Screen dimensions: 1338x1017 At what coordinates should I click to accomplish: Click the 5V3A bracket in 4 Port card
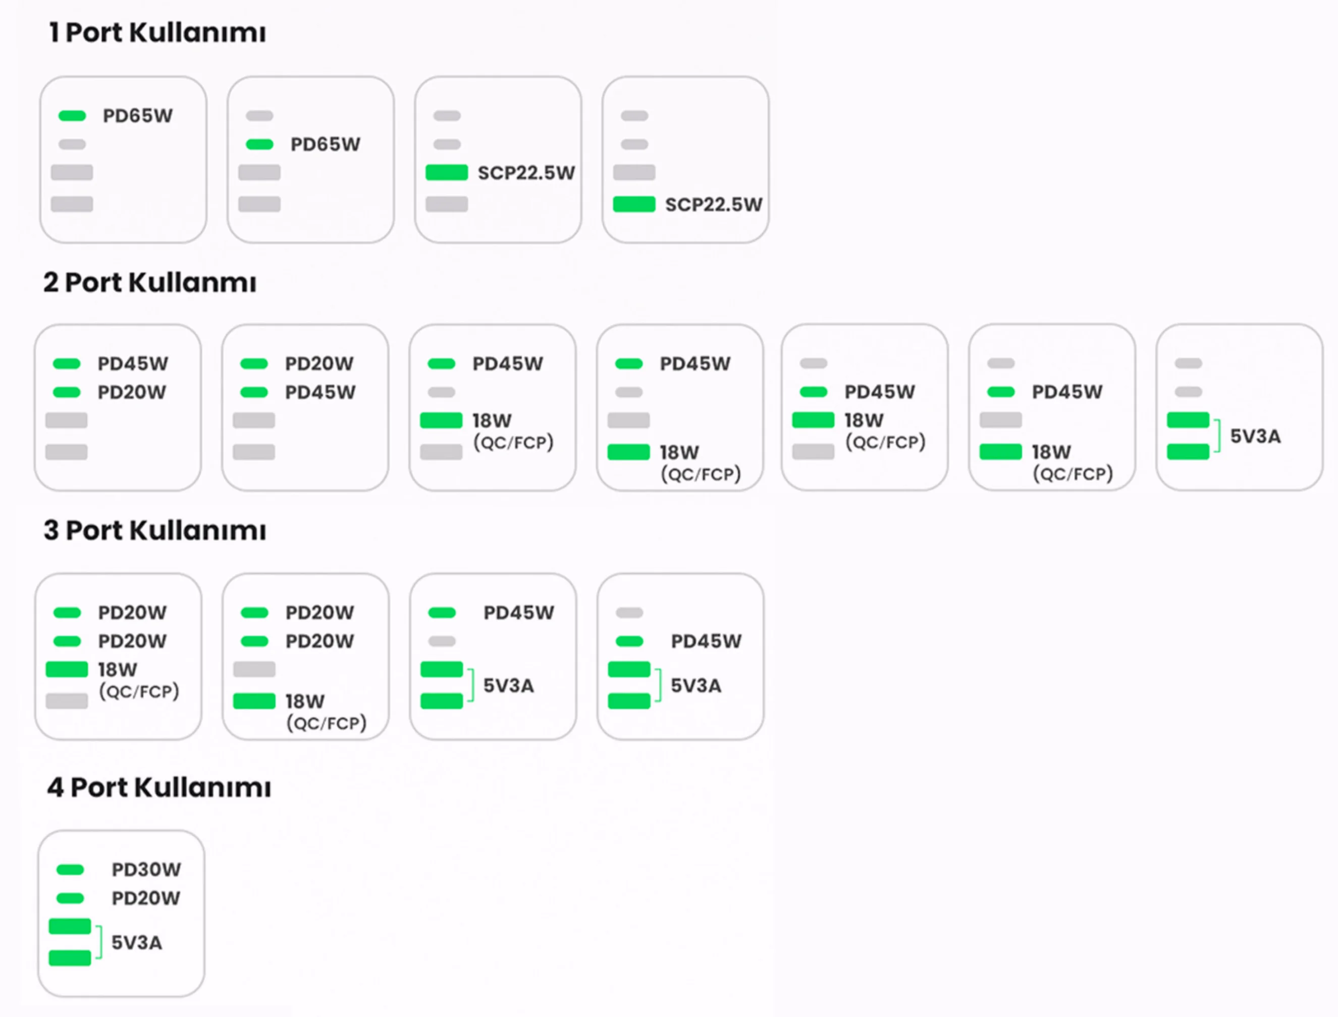[x=99, y=942]
